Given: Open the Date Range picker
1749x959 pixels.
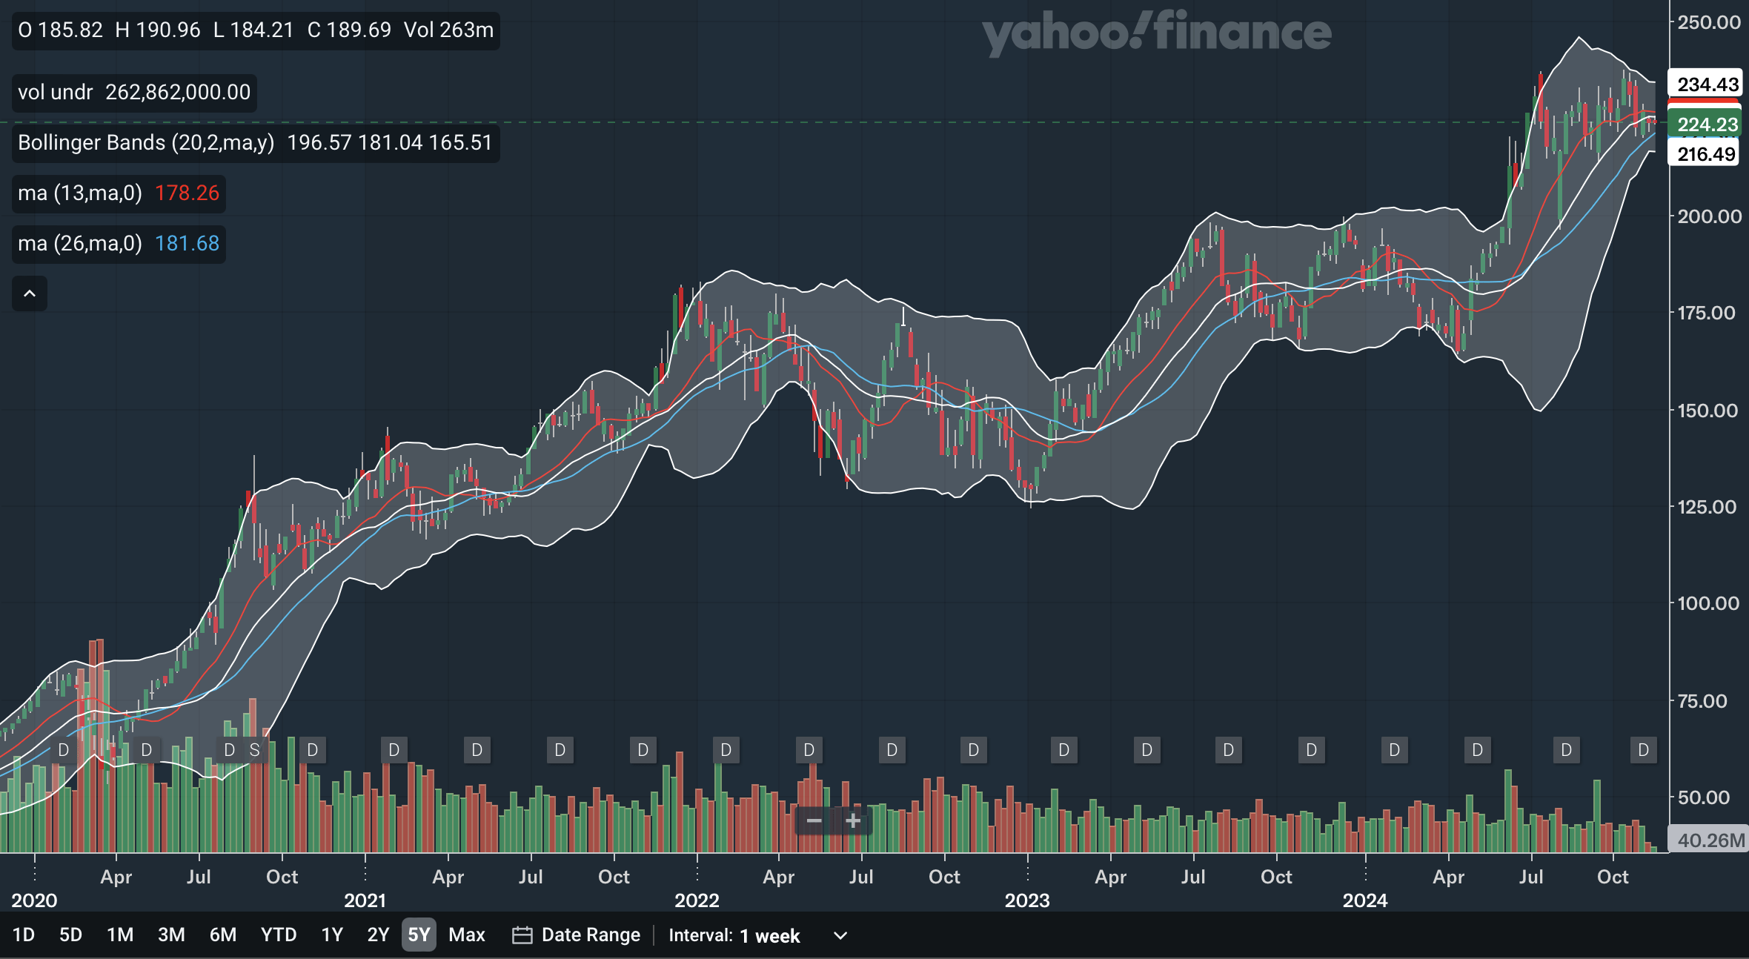Looking at the screenshot, I should click(590, 935).
